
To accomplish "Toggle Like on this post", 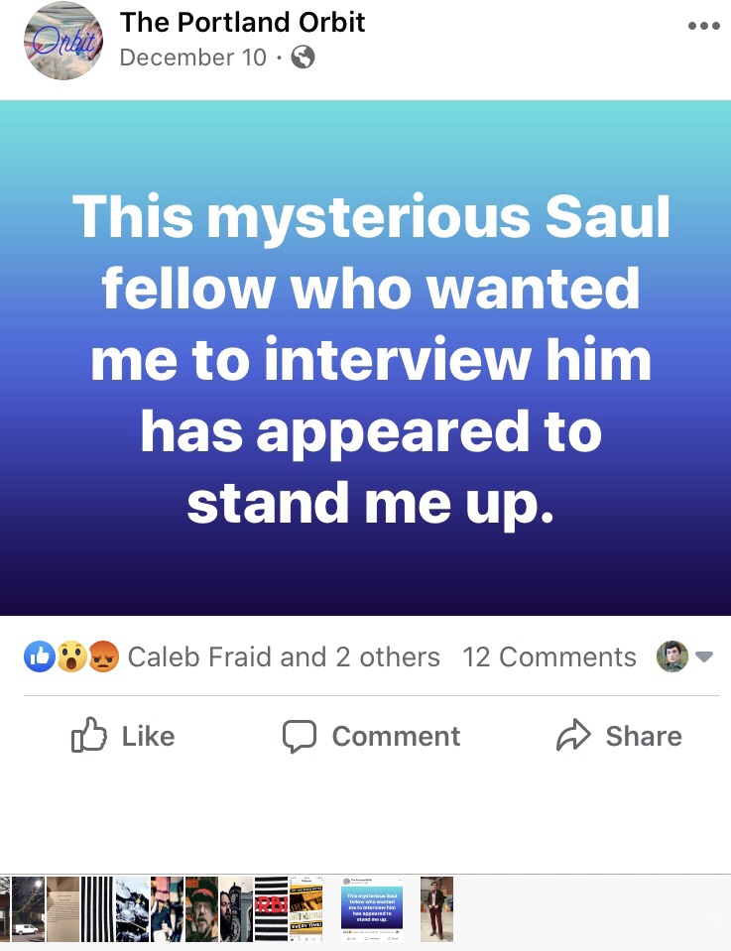I will click(x=123, y=736).
